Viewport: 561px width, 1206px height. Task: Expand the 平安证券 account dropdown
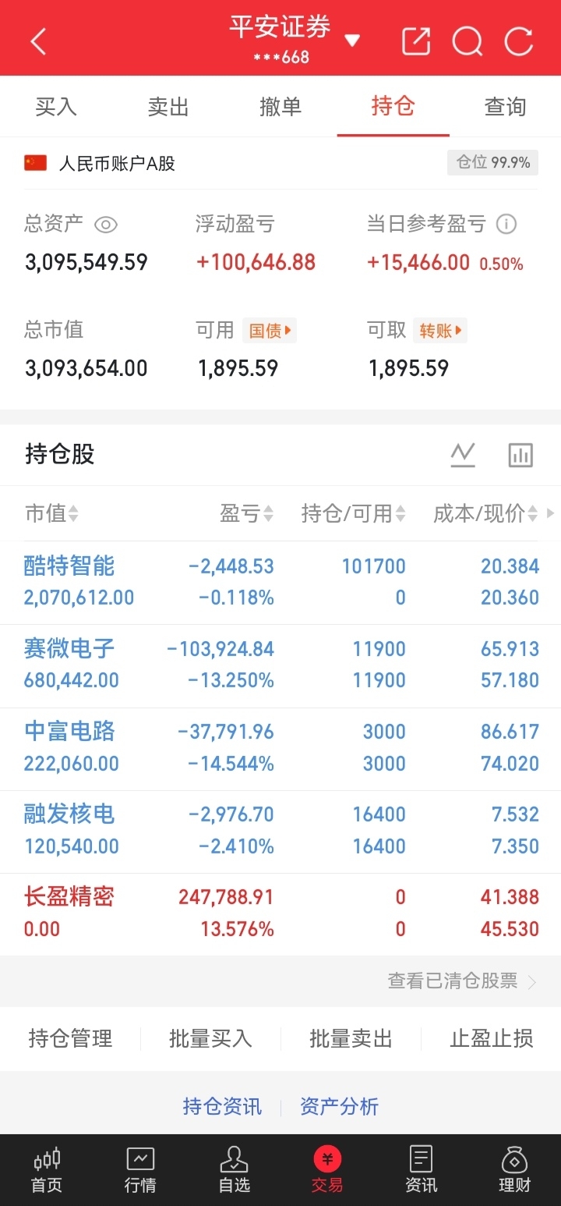[x=352, y=41]
